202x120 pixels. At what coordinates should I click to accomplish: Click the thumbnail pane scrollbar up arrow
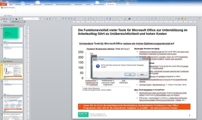(x=25, y=24)
